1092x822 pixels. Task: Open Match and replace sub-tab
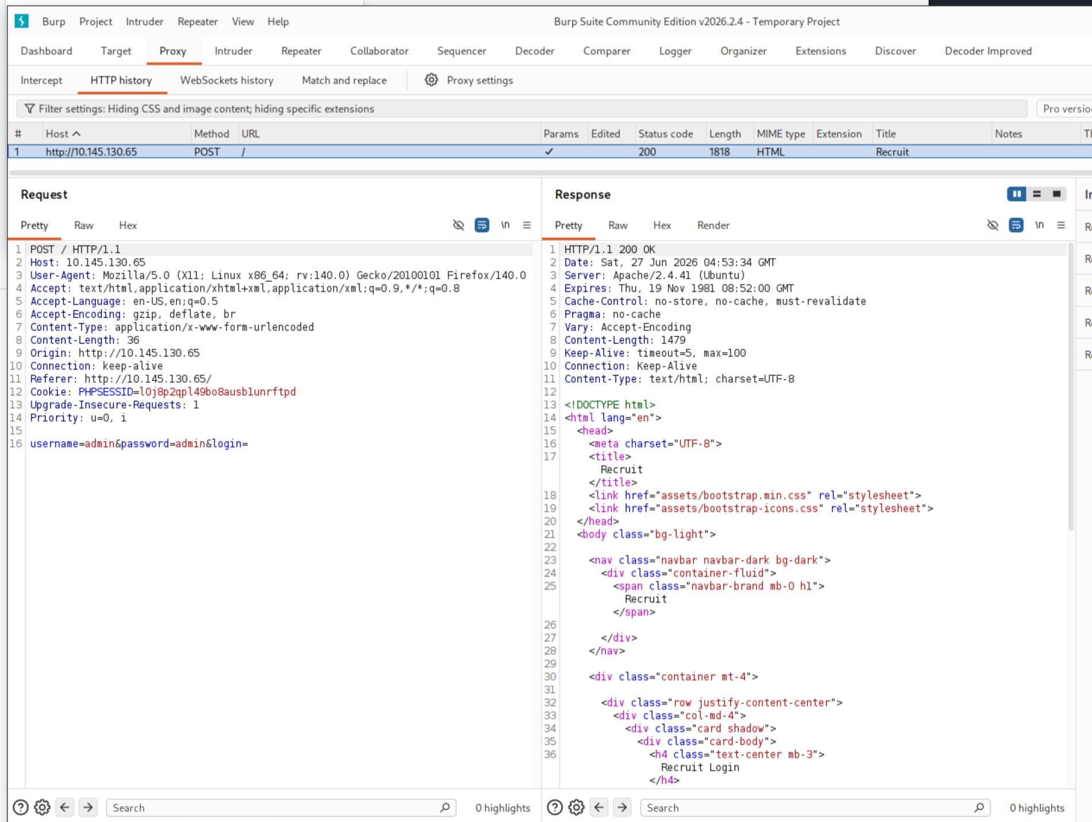(344, 80)
